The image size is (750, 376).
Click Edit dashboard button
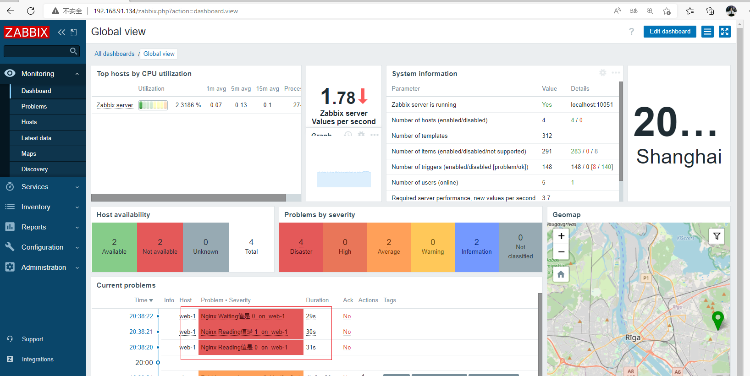coord(670,32)
